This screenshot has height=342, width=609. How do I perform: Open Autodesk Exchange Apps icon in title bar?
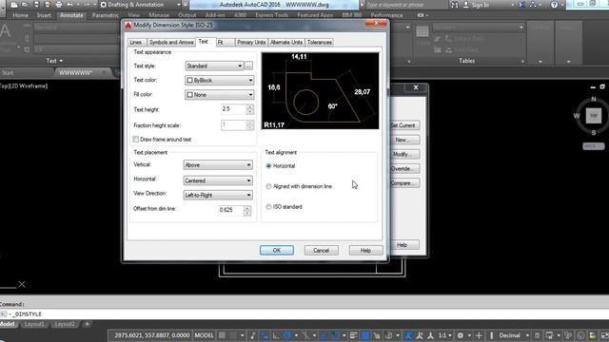(x=522, y=5)
